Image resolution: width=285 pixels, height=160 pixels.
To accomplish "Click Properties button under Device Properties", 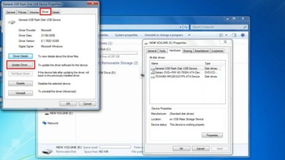I will [212, 135].
